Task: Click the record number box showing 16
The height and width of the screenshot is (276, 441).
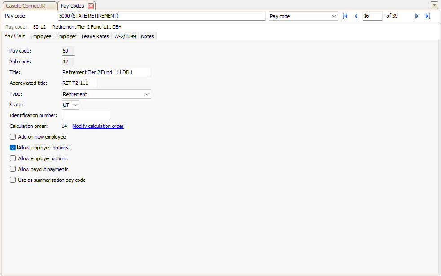Action: click(x=372, y=16)
